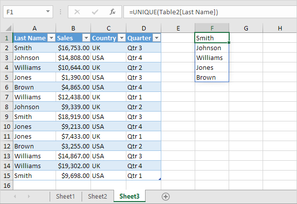Click inside the formula bar with UNIQUE formula

click(207, 11)
